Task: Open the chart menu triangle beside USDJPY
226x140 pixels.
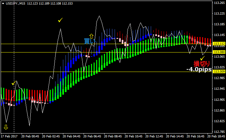Action: pyautogui.click(x=3, y=4)
